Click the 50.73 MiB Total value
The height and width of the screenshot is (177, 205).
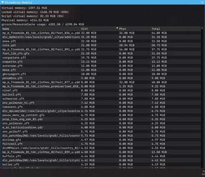click(x=159, y=45)
